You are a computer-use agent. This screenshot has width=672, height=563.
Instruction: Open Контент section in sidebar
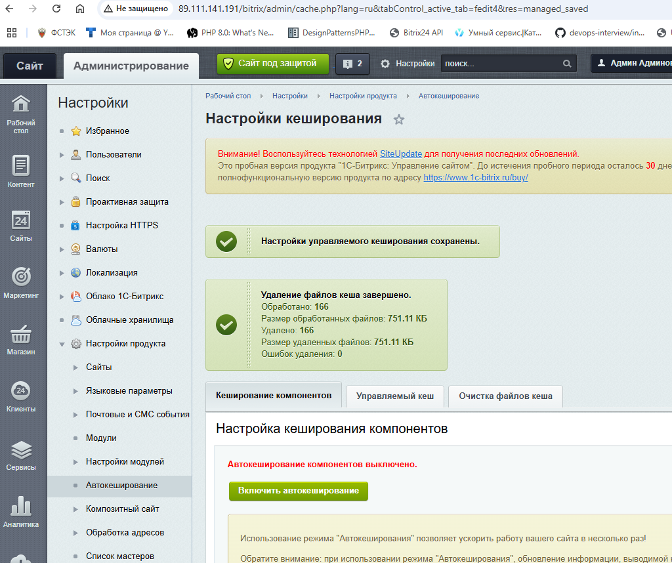(20, 171)
